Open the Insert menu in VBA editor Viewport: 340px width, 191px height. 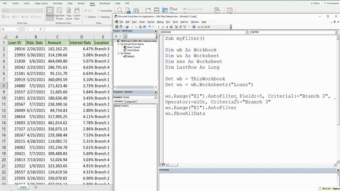tap(142, 22)
